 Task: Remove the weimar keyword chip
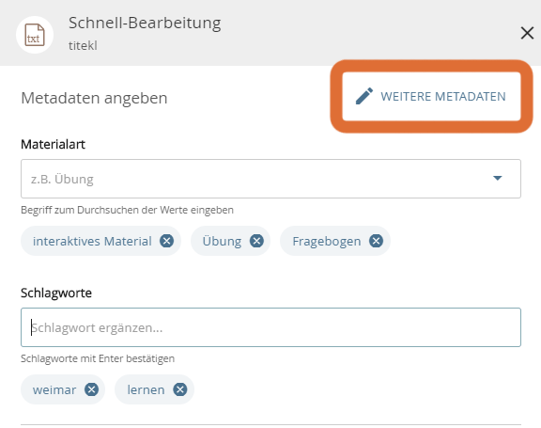click(x=91, y=389)
